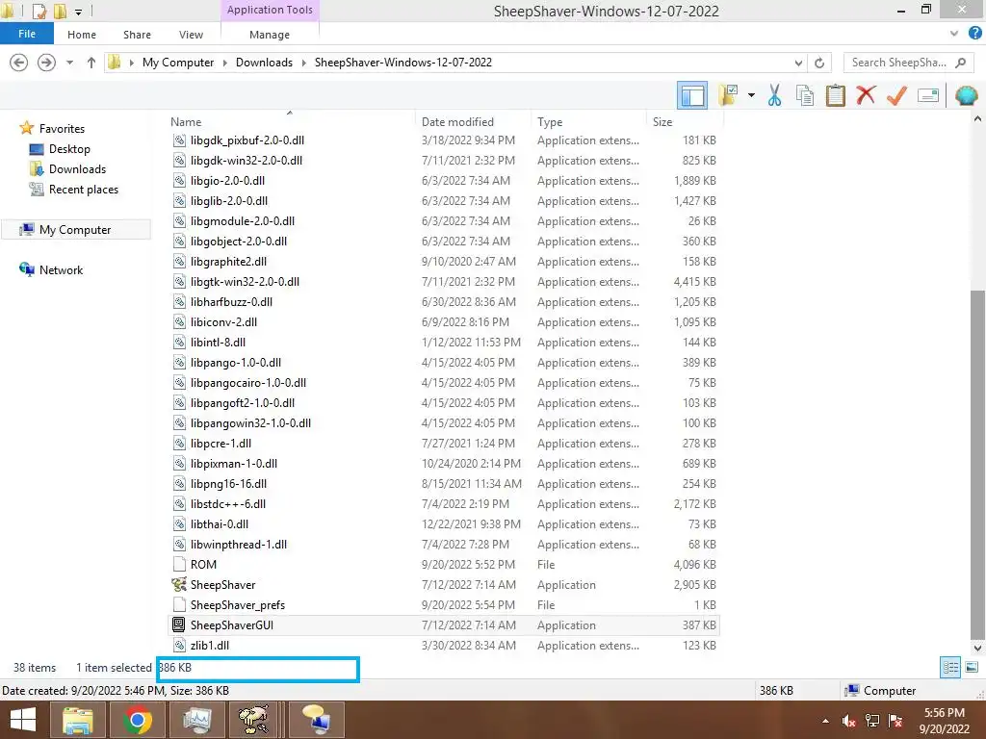Open Folder Options from the toolbar

point(729,95)
